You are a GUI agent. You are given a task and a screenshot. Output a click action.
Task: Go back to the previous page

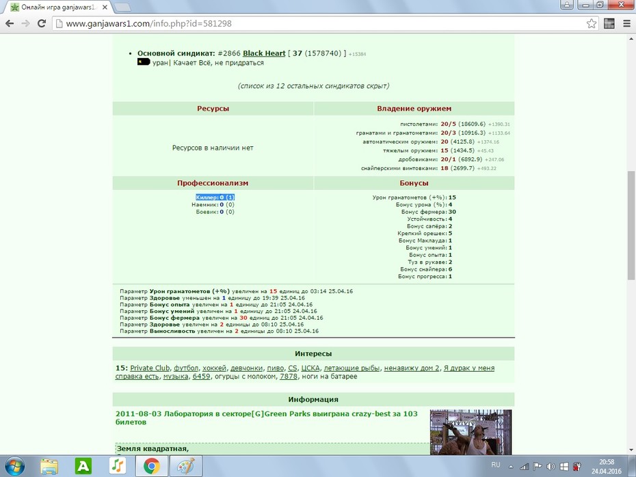tap(10, 23)
